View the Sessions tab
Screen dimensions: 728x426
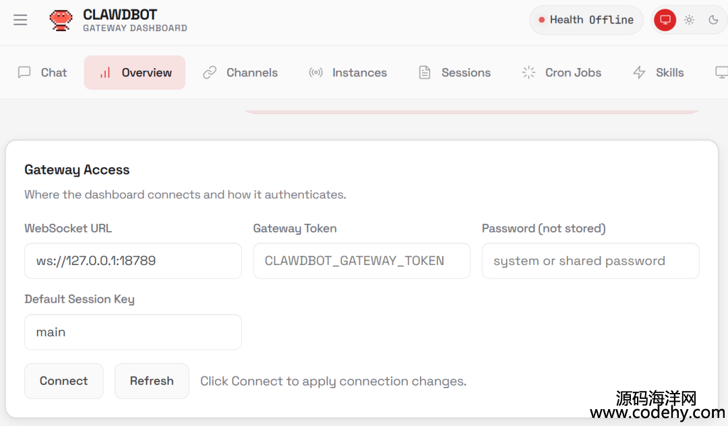click(x=454, y=73)
